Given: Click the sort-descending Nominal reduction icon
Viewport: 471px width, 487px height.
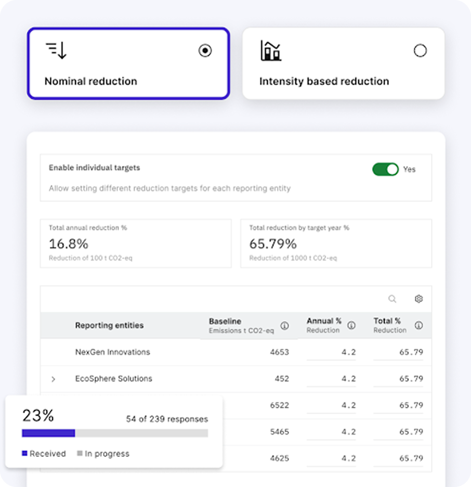Looking at the screenshot, I should (x=56, y=50).
